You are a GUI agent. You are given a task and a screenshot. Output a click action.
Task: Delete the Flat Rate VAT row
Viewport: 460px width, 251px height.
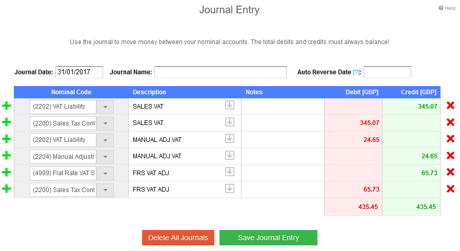click(450, 173)
